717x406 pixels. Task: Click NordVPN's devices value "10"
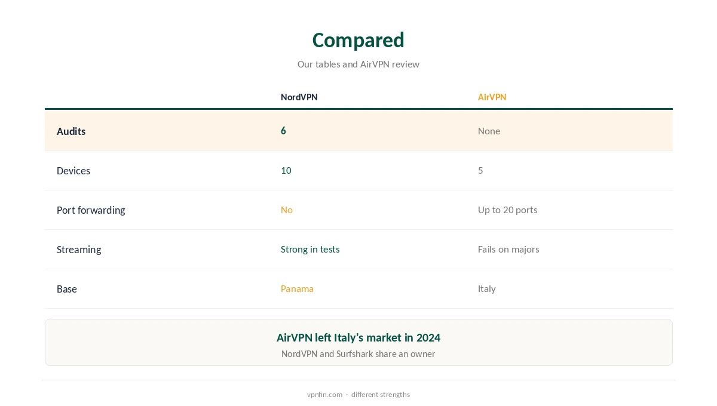click(x=286, y=170)
